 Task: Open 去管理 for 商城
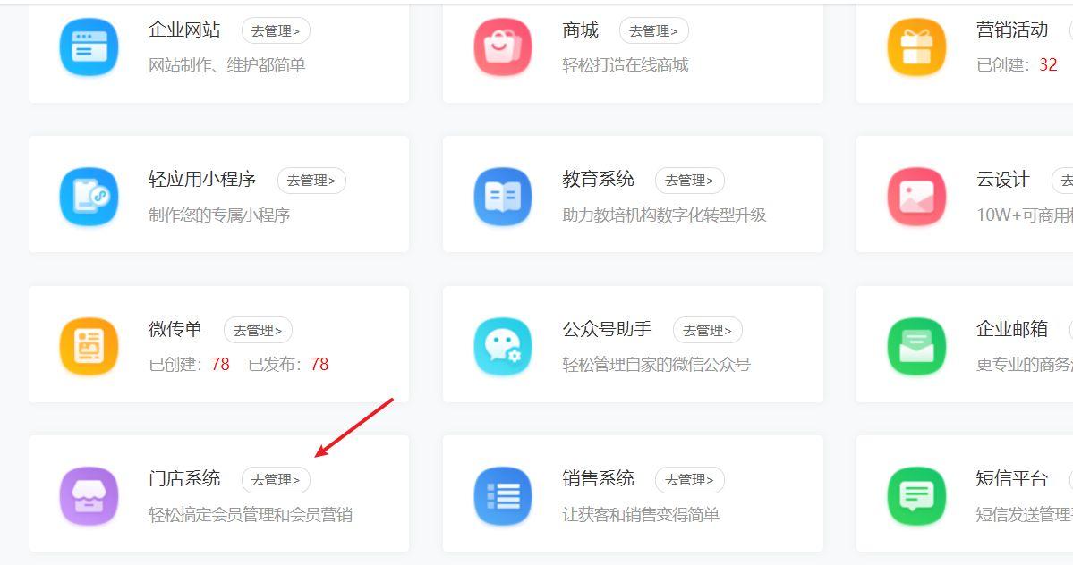tap(654, 30)
